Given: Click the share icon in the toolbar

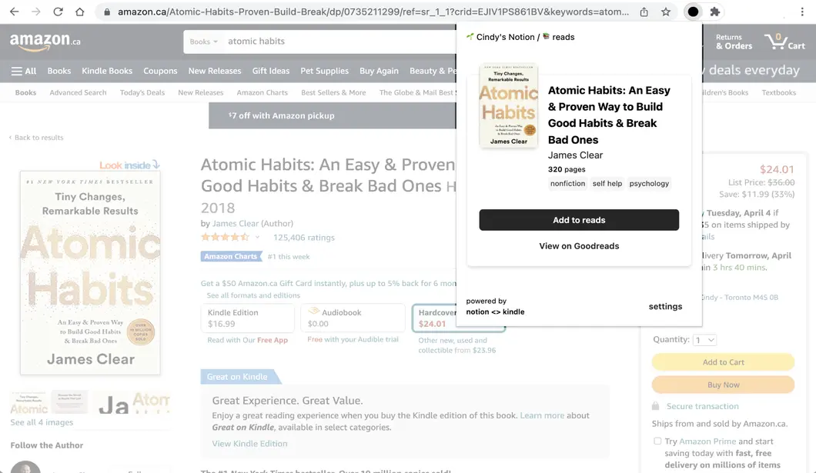Looking at the screenshot, I should 643,12.
